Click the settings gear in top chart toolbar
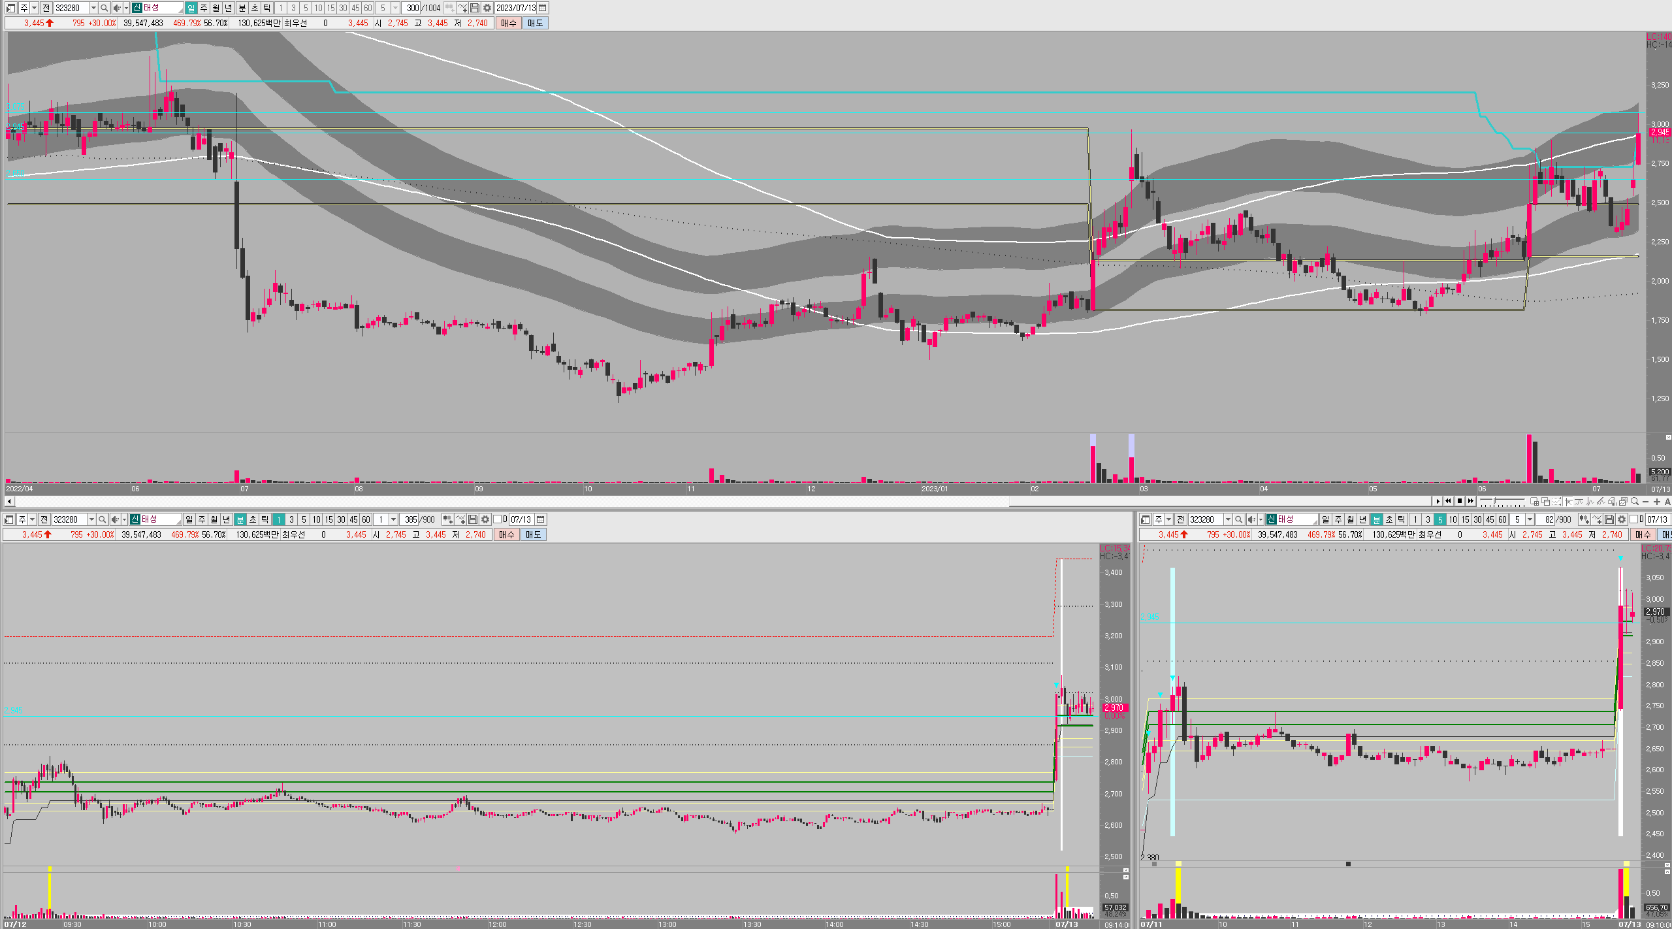Screen dimensions: 1672x929 click(x=487, y=8)
